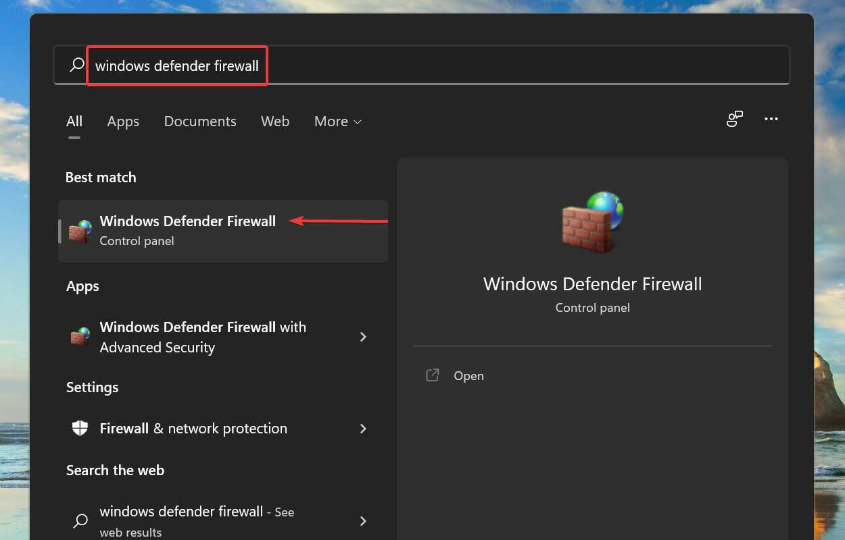Expand the Firewall & network protection result chevron

click(x=363, y=428)
